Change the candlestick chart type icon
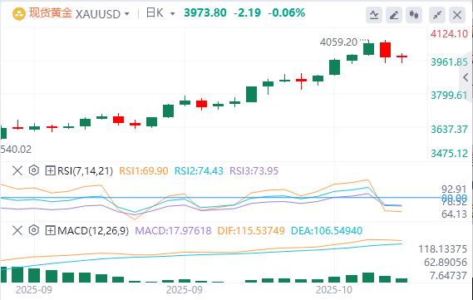 coord(414,15)
